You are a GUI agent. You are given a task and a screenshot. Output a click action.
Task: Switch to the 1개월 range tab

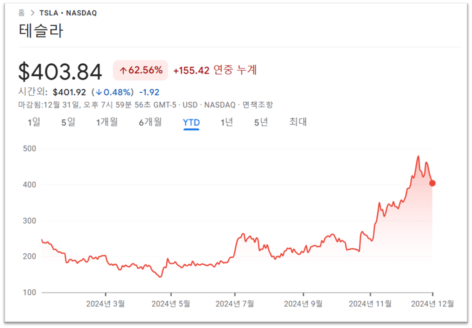coord(107,122)
